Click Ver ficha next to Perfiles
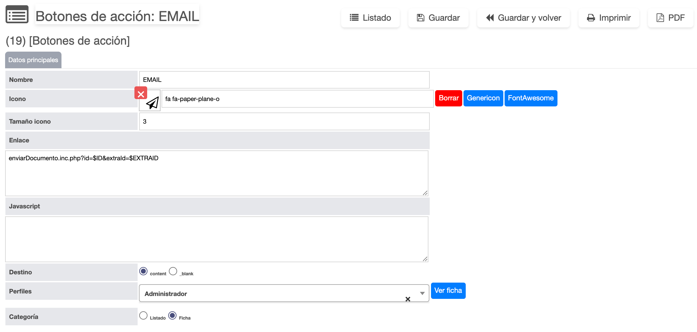 [448, 291]
